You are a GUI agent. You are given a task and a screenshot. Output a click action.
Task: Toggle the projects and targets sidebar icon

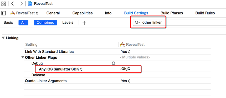(x=4, y=13)
